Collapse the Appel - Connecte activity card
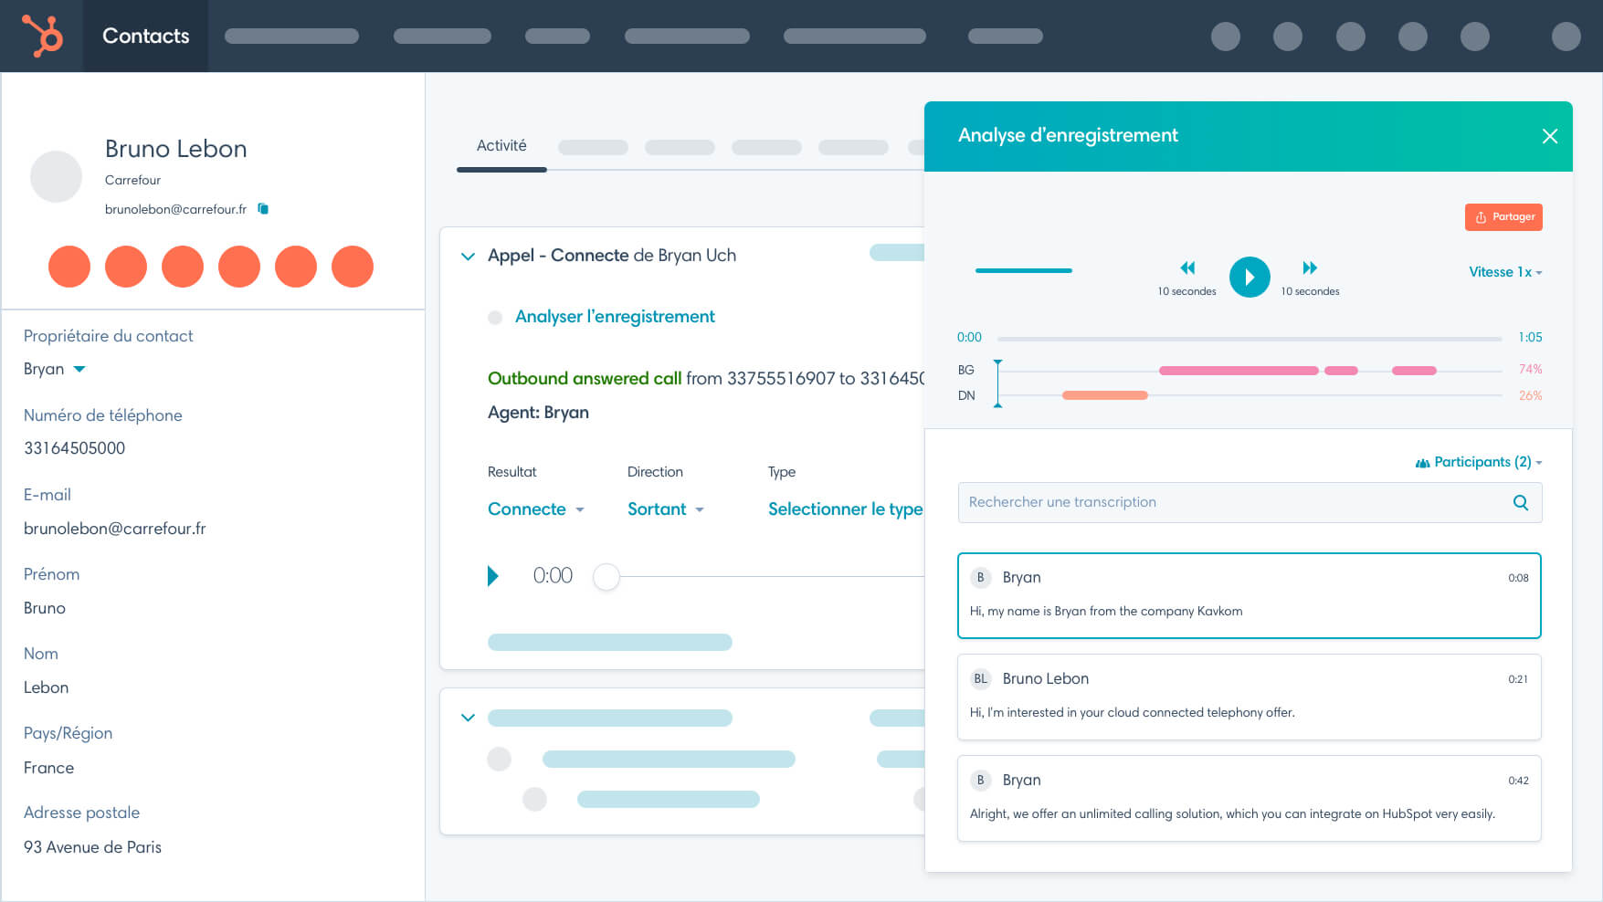 click(468, 257)
